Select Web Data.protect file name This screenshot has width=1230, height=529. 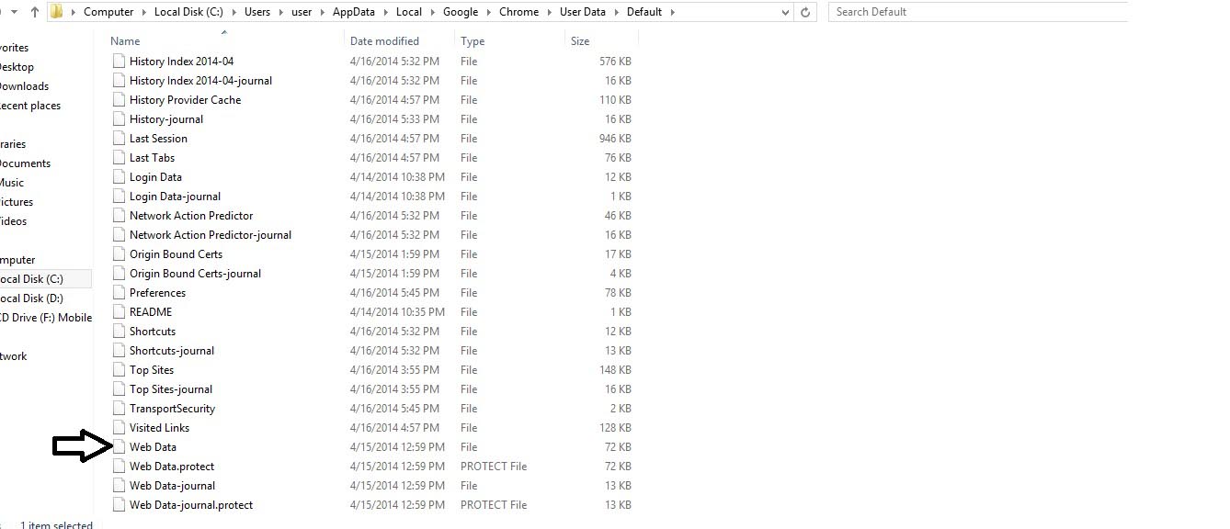click(x=172, y=466)
